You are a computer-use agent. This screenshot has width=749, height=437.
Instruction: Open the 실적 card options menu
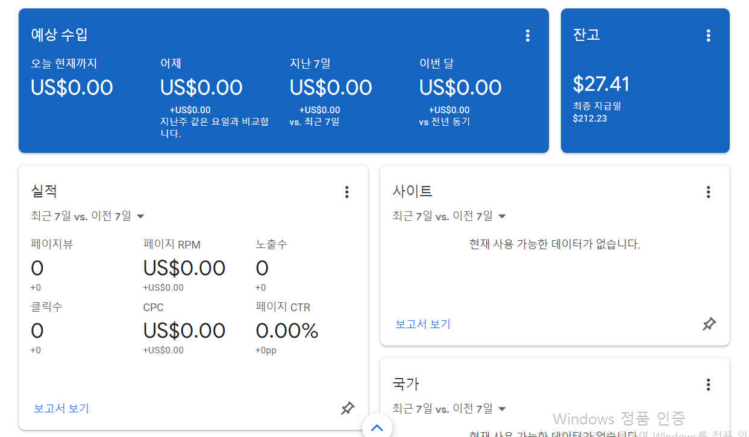click(347, 191)
